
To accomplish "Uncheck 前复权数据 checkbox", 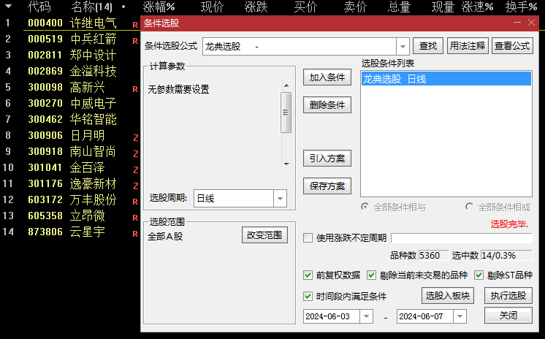I will tap(308, 275).
